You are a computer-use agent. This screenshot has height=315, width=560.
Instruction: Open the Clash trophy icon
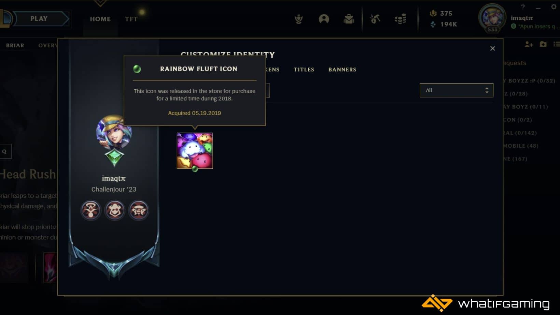pyautogui.click(x=299, y=19)
